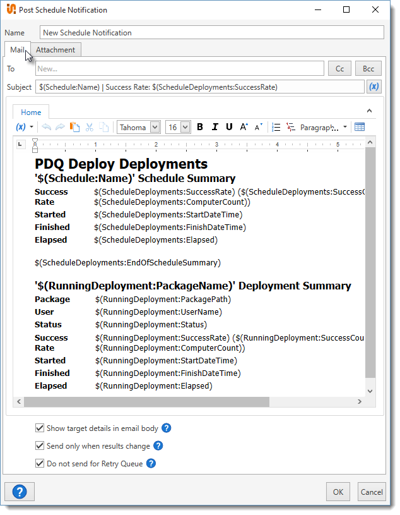Select the Home ribbon tab
400x515 pixels.
[31, 112]
